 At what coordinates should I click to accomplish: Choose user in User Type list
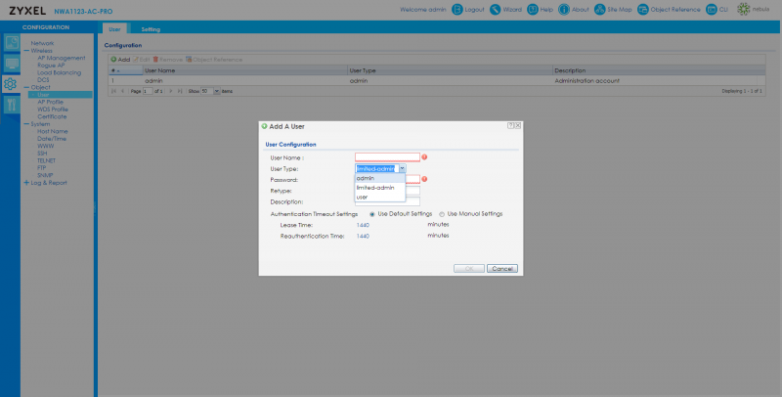379,197
